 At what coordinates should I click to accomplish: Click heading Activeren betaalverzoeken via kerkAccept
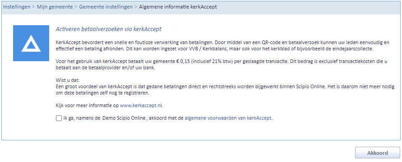coord(108,29)
